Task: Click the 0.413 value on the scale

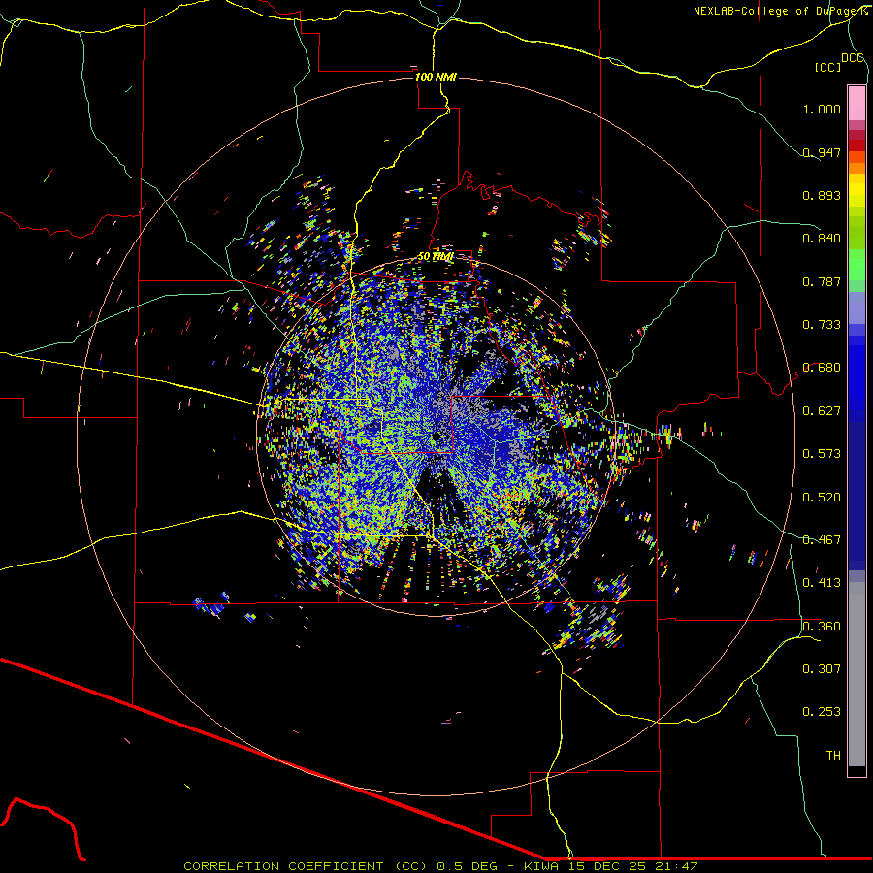Action: click(822, 583)
